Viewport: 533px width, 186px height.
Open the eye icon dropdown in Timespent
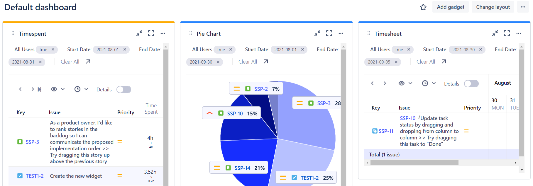click(63, 89)
